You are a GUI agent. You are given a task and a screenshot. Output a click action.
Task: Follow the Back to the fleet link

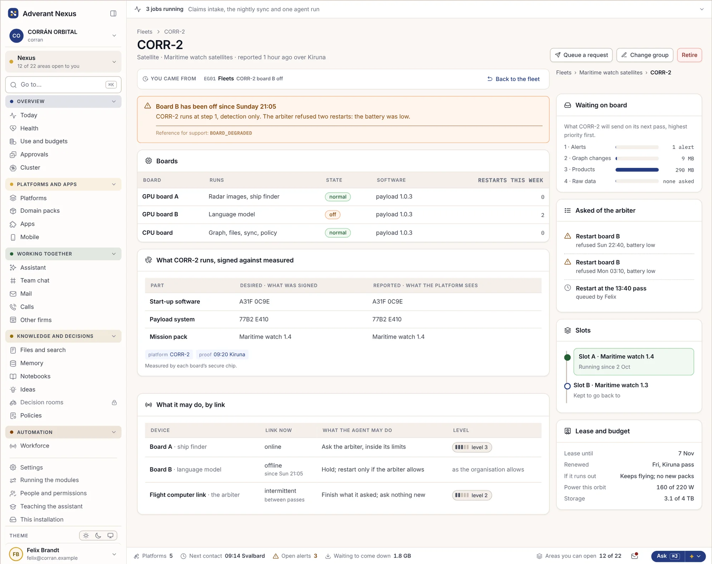point(513,79)
